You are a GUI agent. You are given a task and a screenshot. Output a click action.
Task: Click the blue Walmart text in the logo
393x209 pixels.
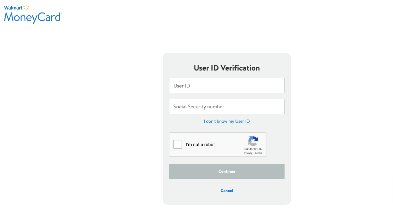pyautogui.click(x=13, y=8)
